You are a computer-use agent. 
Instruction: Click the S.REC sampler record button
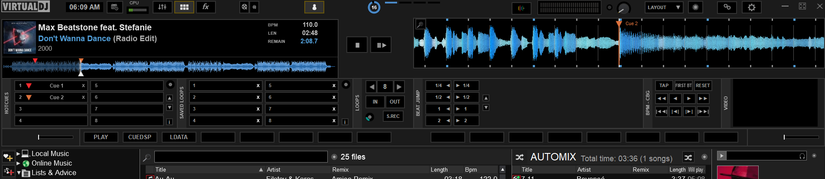pos(393,116)
